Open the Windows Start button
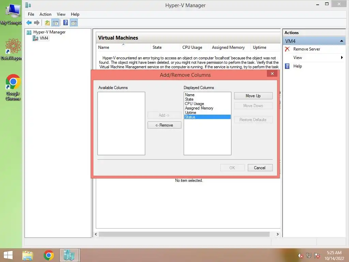Screen dimensions: 349x262 tap(8, 255)
